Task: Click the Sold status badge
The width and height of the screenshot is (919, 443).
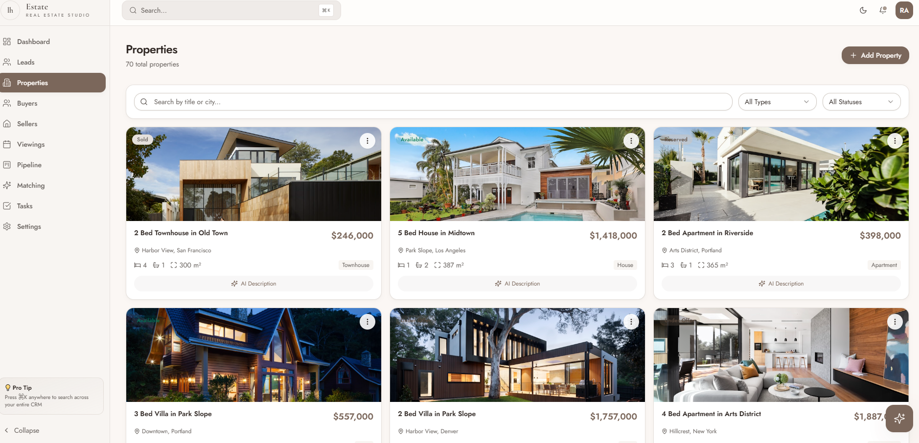Action: point(142,139)
